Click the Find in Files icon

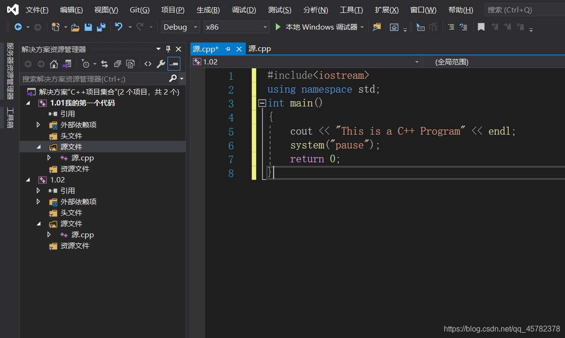(377, 27)
